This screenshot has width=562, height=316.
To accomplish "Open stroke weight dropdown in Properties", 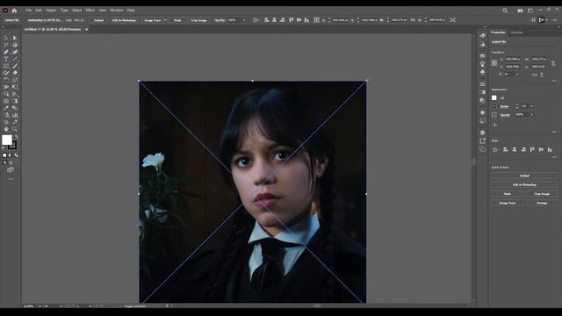I will coord(531,106).
